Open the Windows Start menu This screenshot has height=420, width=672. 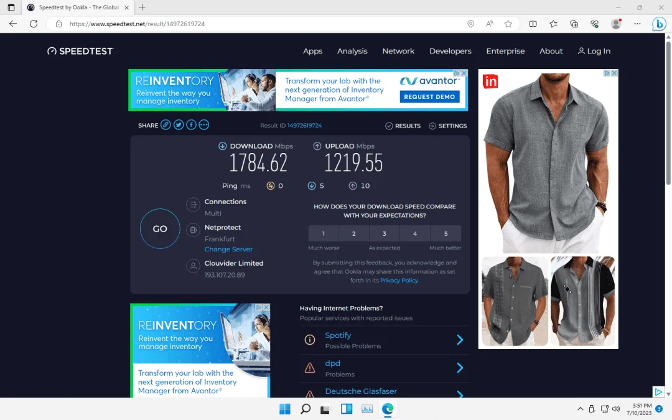[x=284, y=409]
